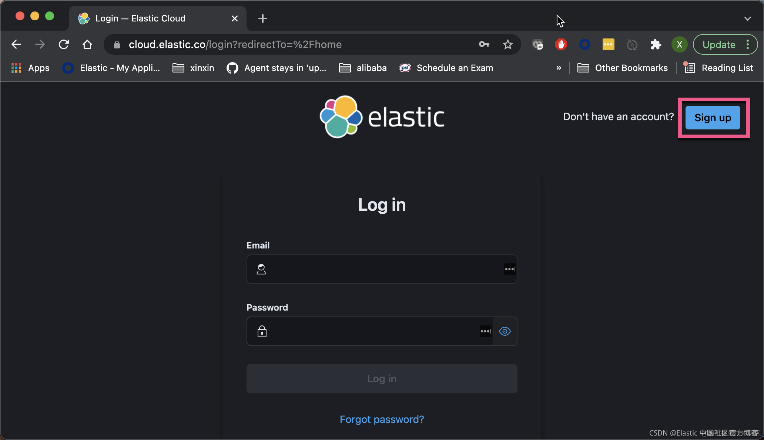Open the Extensions puzzle icon
Viewport: 764px width, 440px height.
tap(656, 45)
